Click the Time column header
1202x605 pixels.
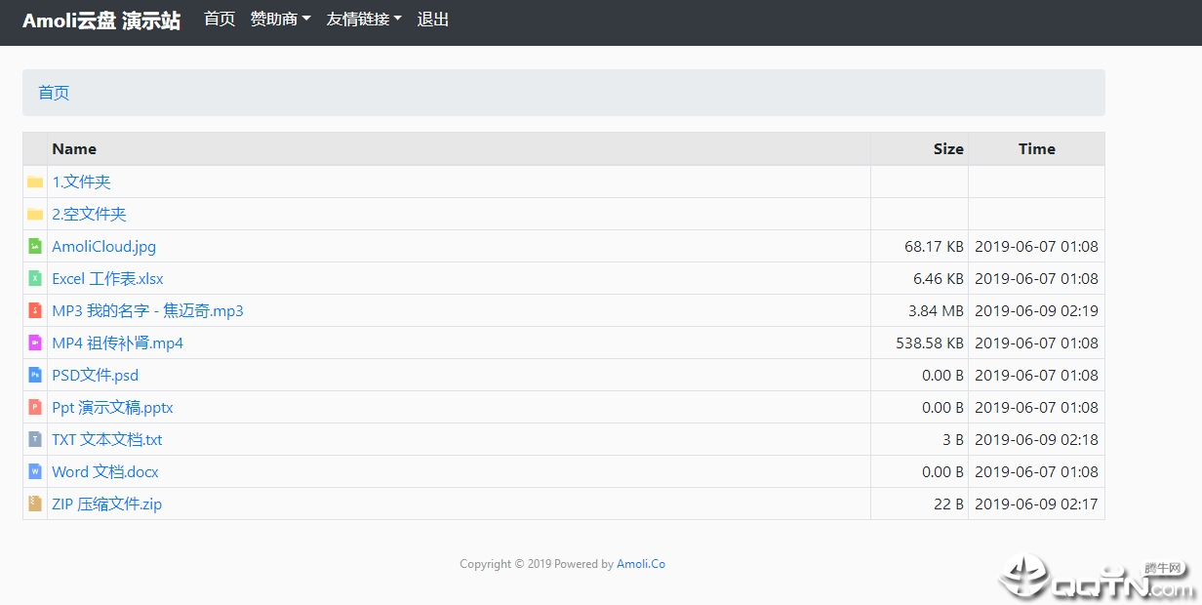(x=1037, y=148)
